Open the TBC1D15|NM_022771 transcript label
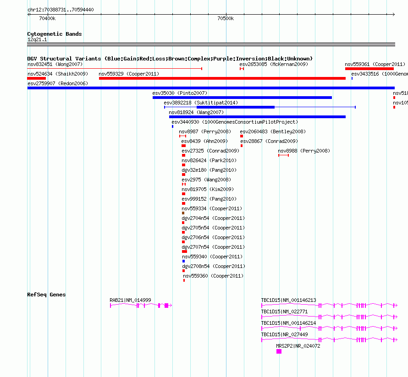This screenshot has width=408, height=377. 284,311
